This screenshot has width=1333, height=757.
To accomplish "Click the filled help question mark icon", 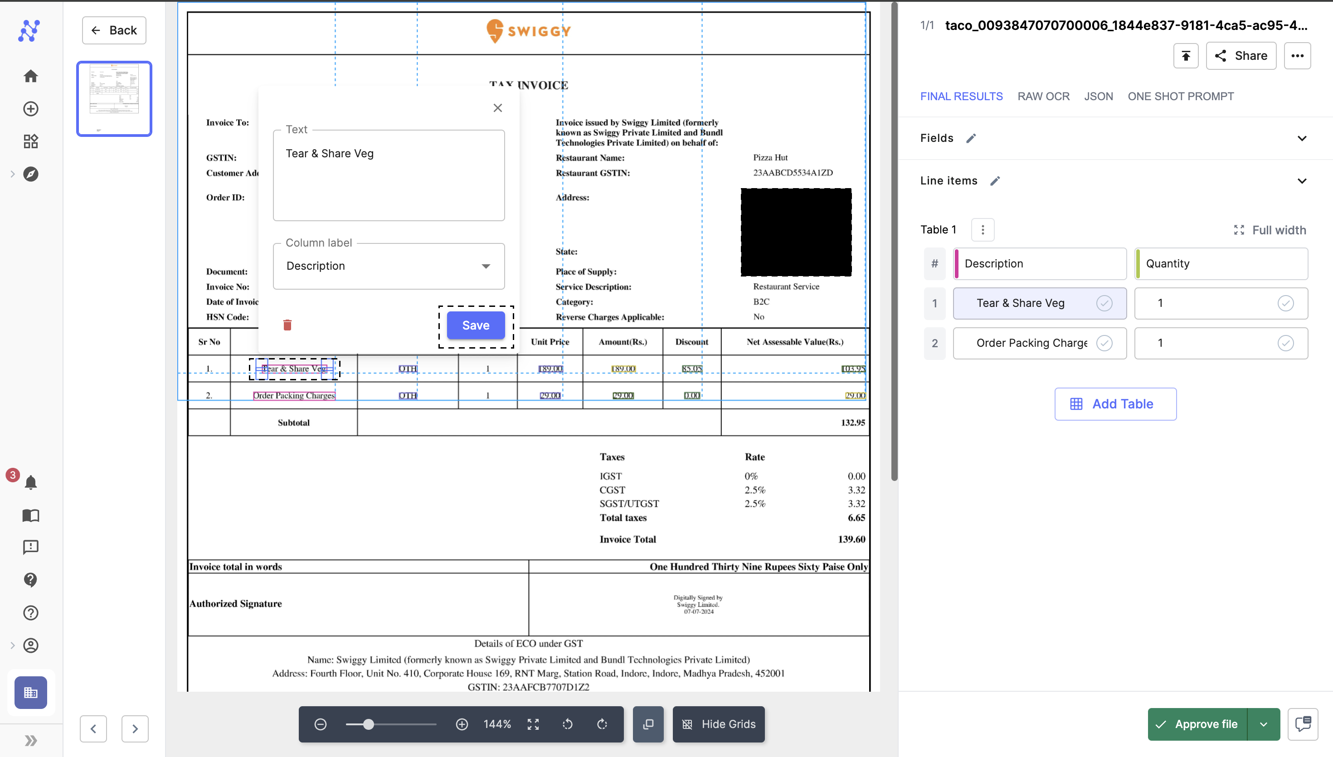I will 31,580.
